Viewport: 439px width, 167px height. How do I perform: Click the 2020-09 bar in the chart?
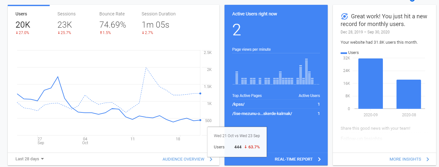(371, 83)
